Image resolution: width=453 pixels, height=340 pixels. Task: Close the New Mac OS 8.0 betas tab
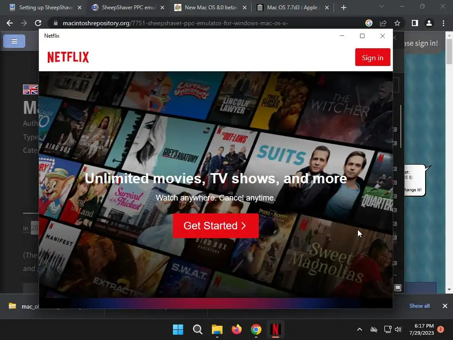[245, 8]
